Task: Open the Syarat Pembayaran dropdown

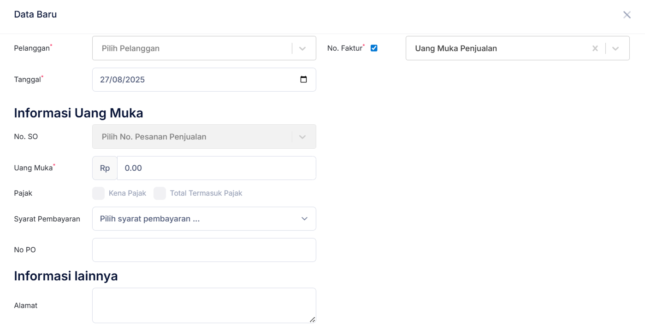Action: click(204, 219)
